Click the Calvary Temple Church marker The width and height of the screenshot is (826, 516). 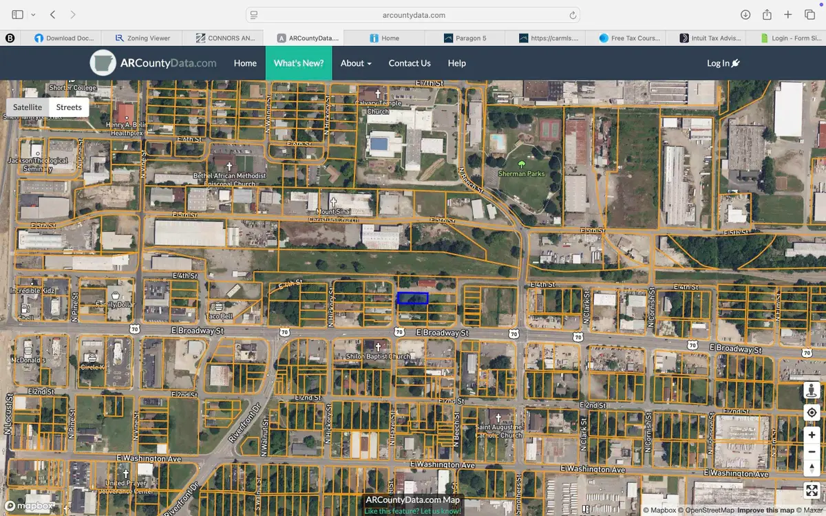click(x=378, y=94)
